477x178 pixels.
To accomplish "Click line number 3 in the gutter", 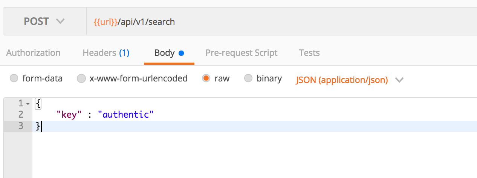I will 20,126.
